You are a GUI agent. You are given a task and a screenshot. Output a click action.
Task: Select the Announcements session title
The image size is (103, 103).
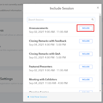(39, 28)
